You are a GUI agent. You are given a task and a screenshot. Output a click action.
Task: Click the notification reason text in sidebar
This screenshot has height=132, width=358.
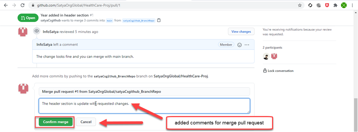297,32
